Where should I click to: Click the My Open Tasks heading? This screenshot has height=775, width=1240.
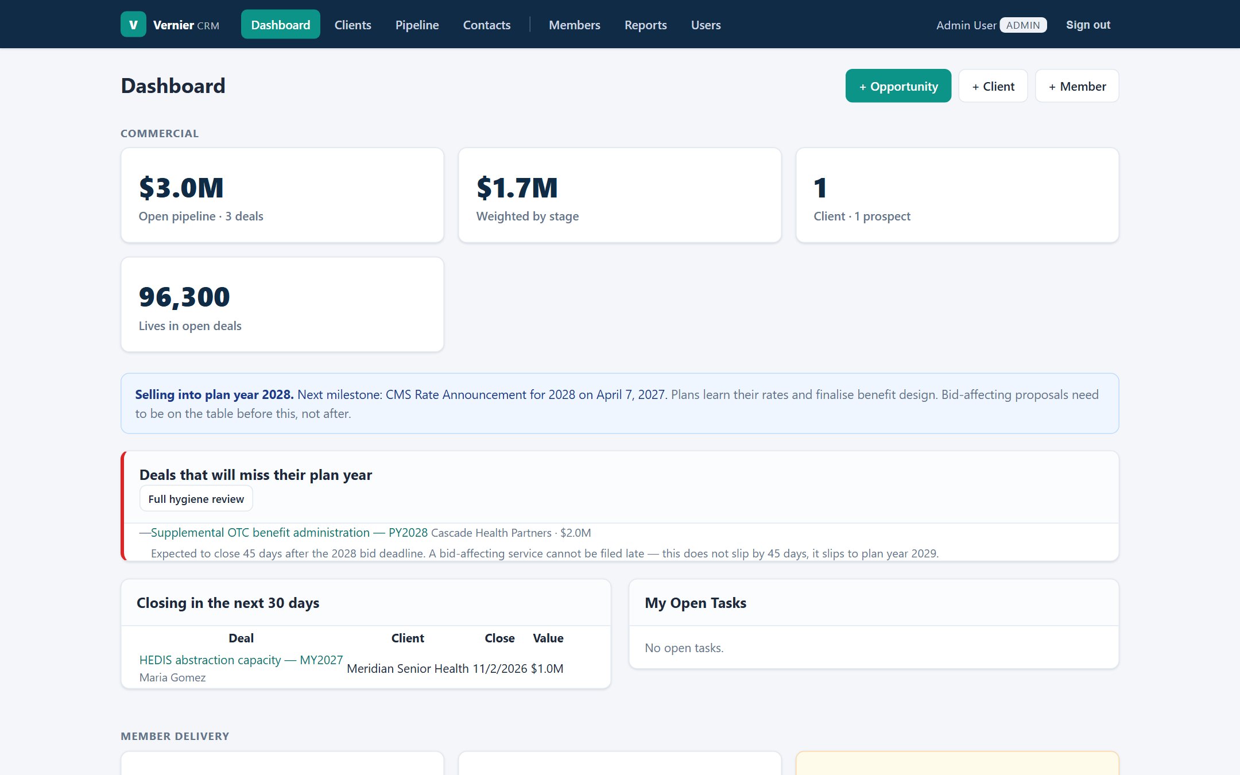click(695, 603)
